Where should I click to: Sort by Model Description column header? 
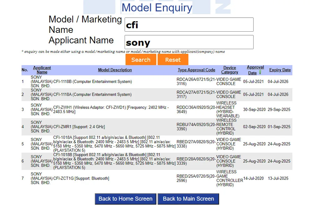click(115, 70)
